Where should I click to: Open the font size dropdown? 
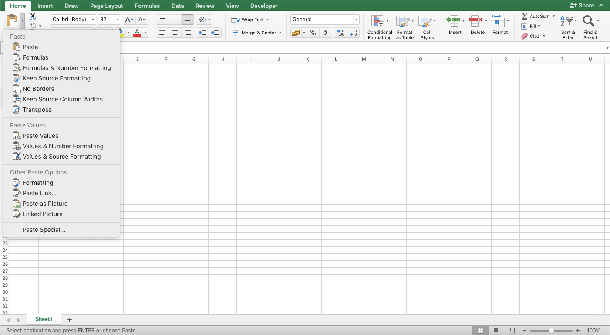pos(117,19)
